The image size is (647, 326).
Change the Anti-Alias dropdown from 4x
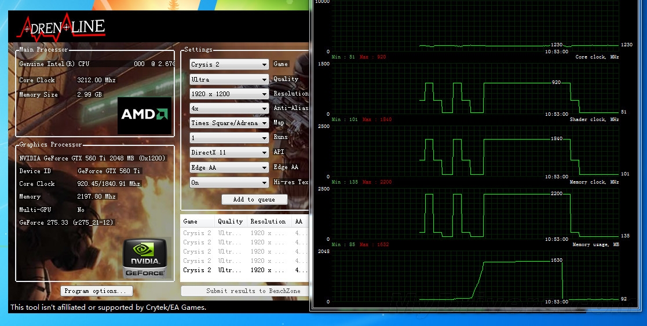point(229,108)
